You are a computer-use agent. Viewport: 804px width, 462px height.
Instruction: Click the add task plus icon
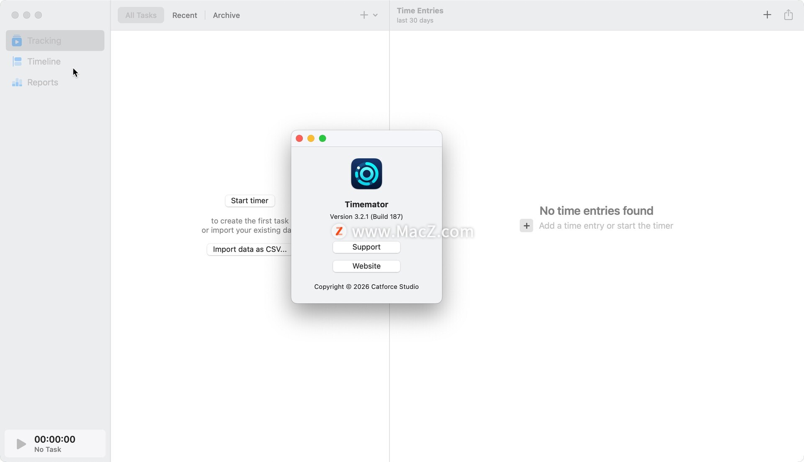pos(363,15)
